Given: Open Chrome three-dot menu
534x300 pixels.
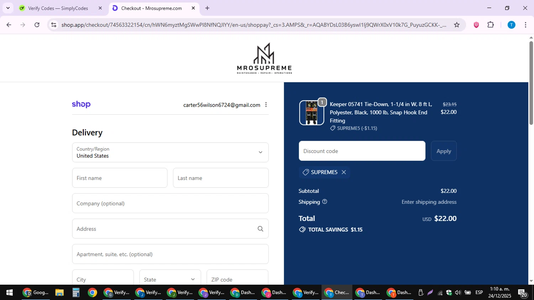Looking at the screenshot, I should point(525,25).
